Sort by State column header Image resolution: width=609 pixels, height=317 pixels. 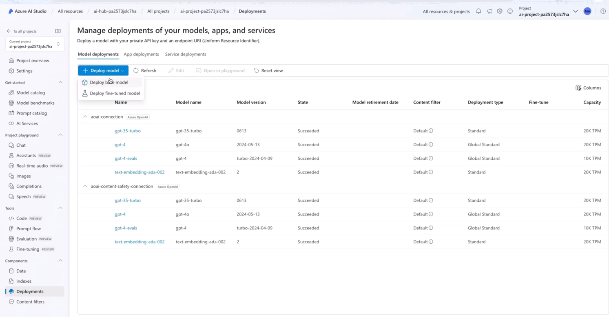pos(303,102)
